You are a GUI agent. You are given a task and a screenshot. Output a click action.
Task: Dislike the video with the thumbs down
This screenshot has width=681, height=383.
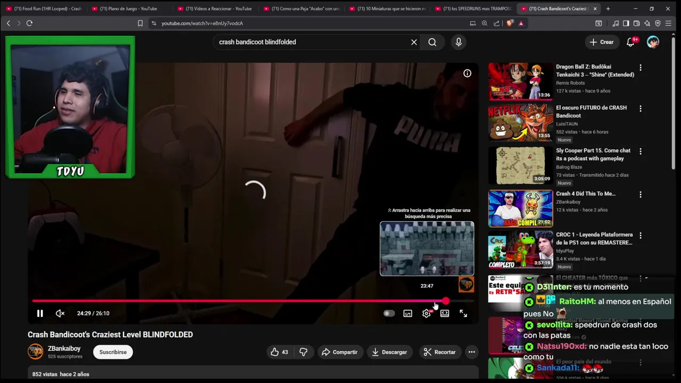coord(303,352)
